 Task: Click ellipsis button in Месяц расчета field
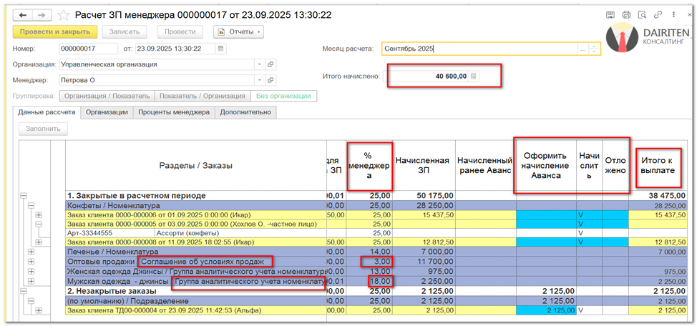[x=583, y=49]
